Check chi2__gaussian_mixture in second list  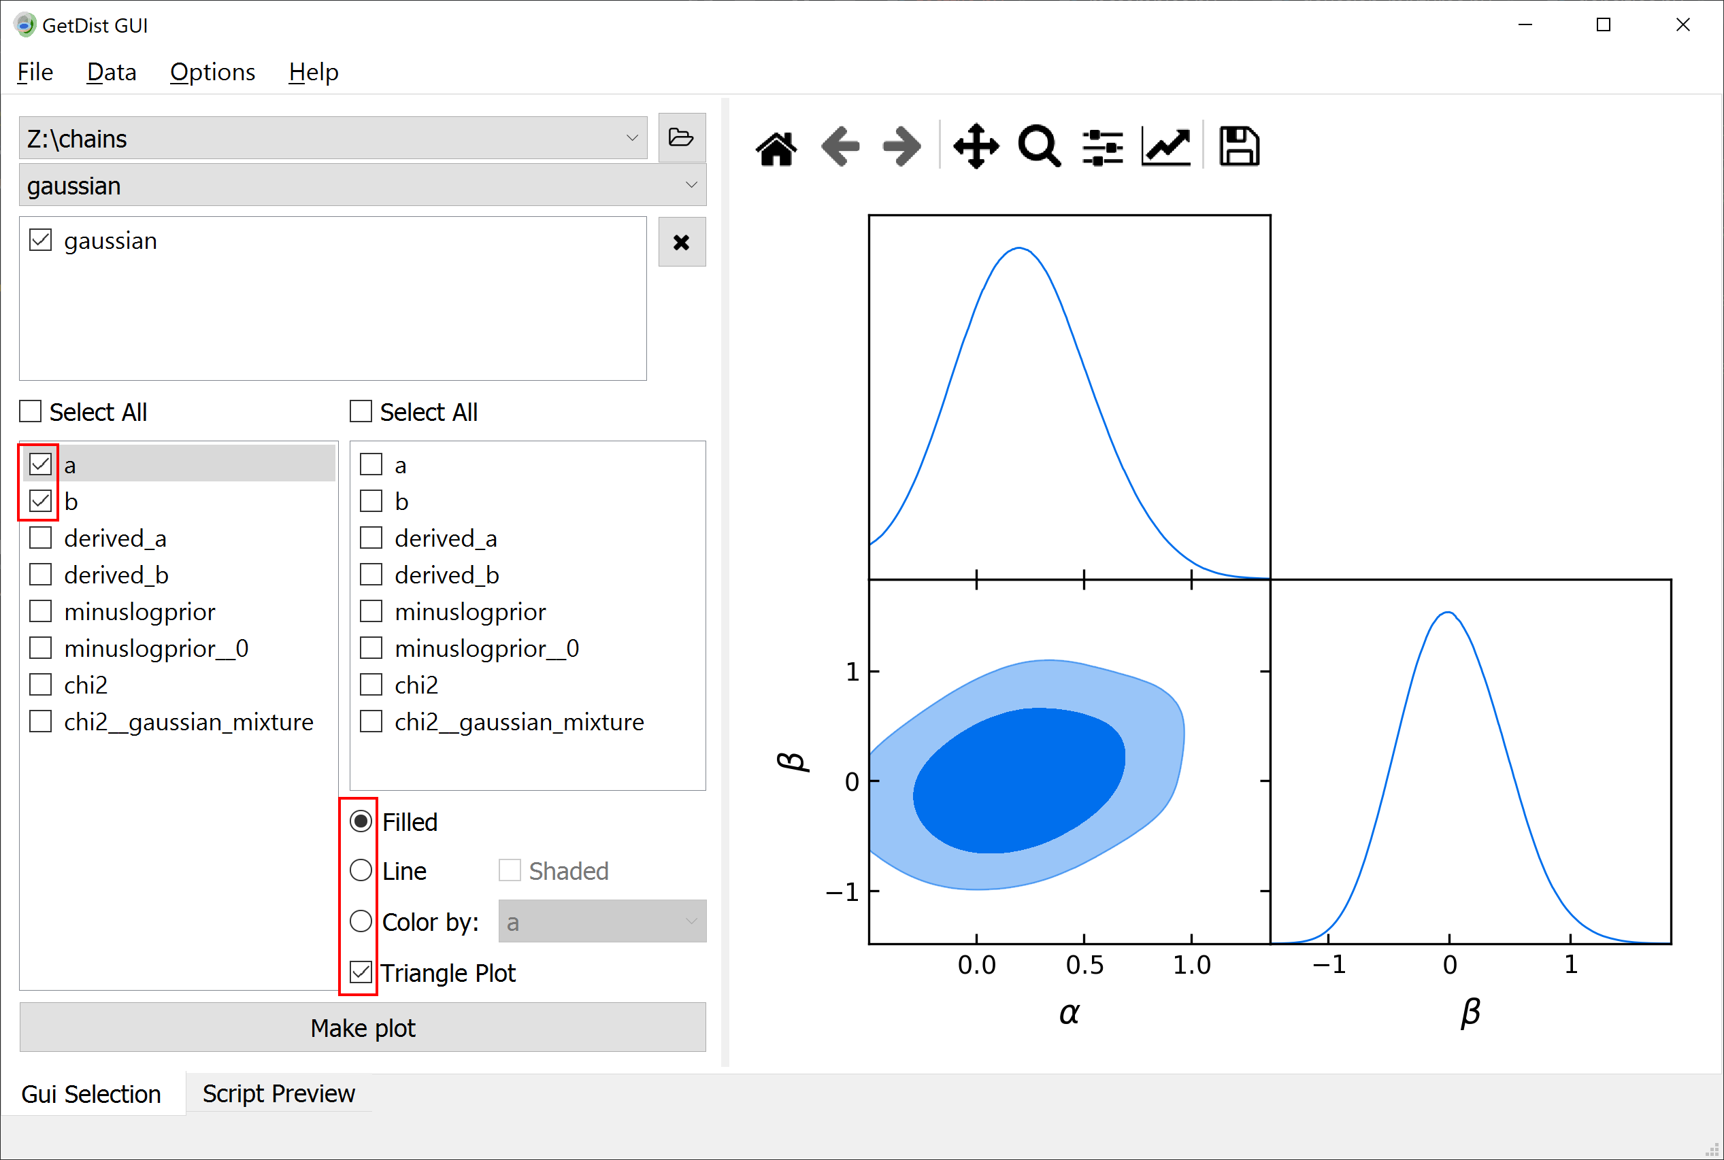(371, 721)
